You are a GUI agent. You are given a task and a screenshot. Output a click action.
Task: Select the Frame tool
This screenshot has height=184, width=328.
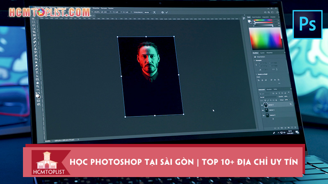(x=34, y=35)
